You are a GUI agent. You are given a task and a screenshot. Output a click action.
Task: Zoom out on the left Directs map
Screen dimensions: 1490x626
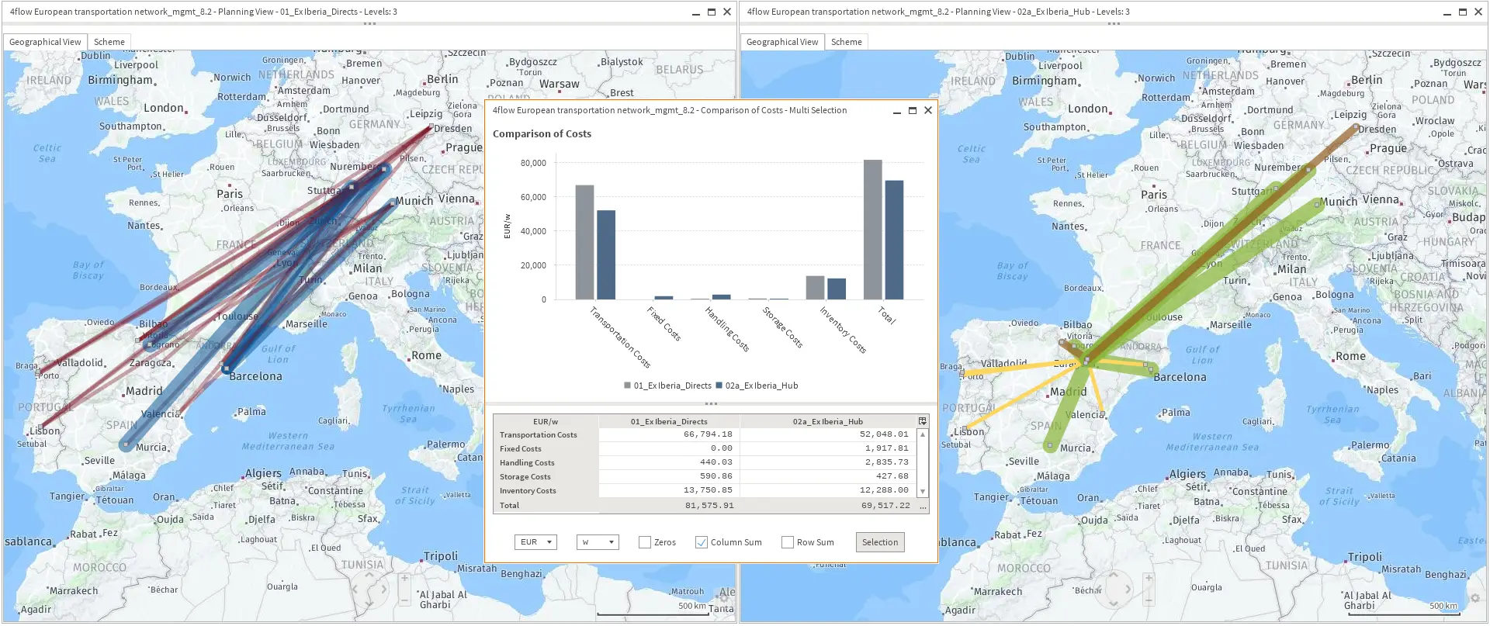(404, 600)
